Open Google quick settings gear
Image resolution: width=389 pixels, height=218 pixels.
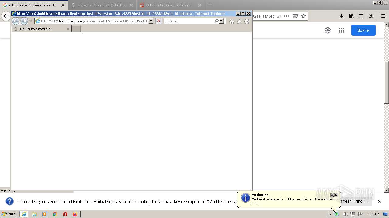pos(327,30)
